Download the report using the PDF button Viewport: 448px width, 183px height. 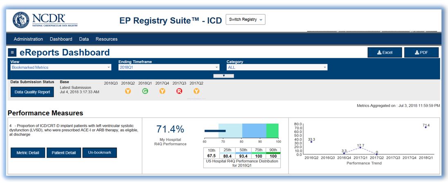[x=421, y=53]
